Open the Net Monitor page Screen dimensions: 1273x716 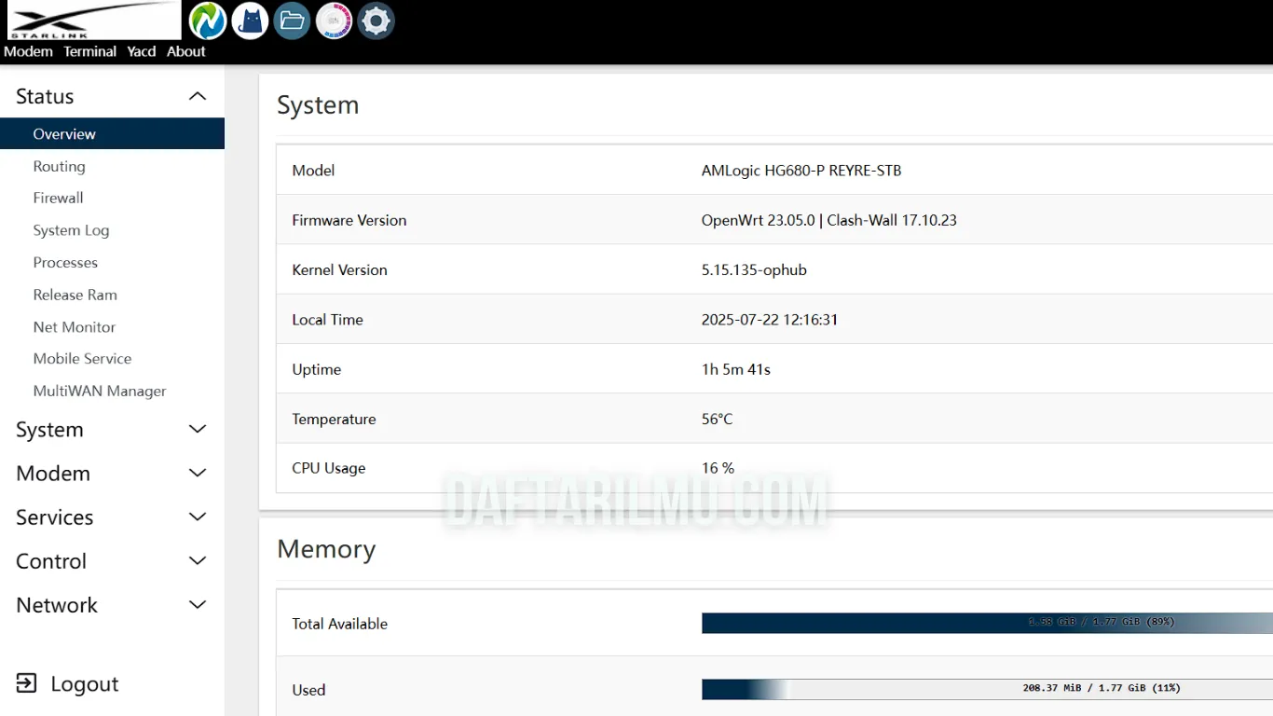point(75,326)
